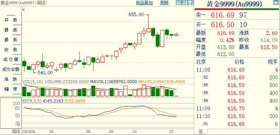Click the K chart type label
This screenshot has width=280, height=135.
(24, 10)
